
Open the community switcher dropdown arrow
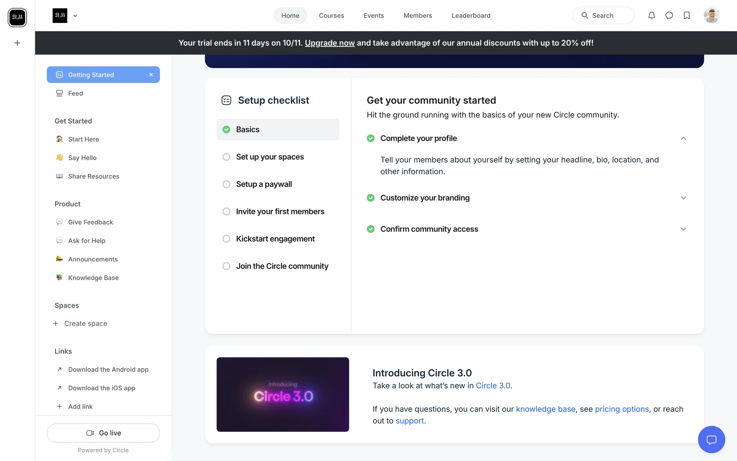pyautogui.click(x=75, y=16)
